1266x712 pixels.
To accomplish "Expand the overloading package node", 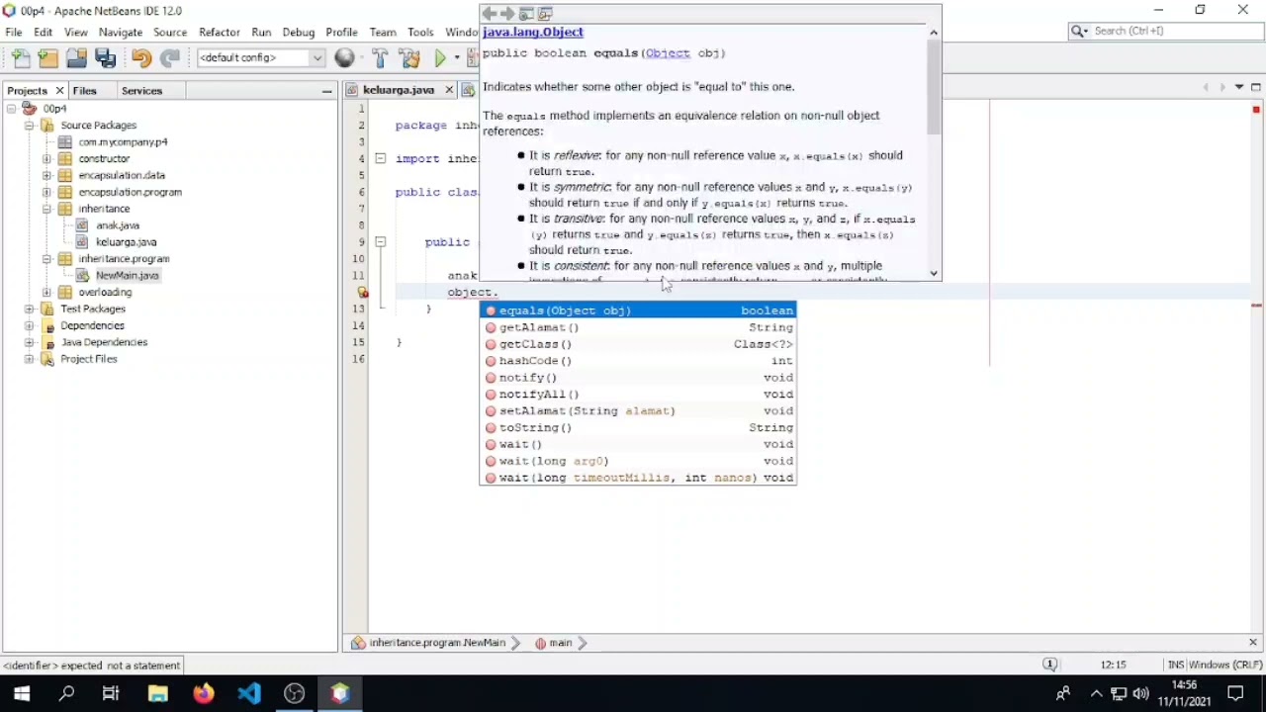I will 46,293.
